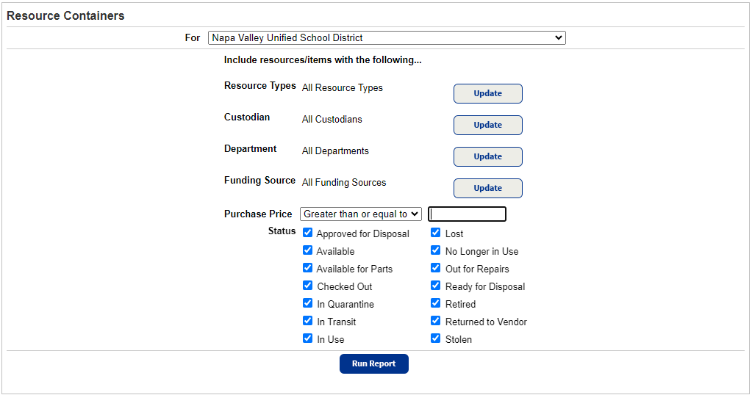
Task: Click Update button for Custodian
Action: [487, 125]
